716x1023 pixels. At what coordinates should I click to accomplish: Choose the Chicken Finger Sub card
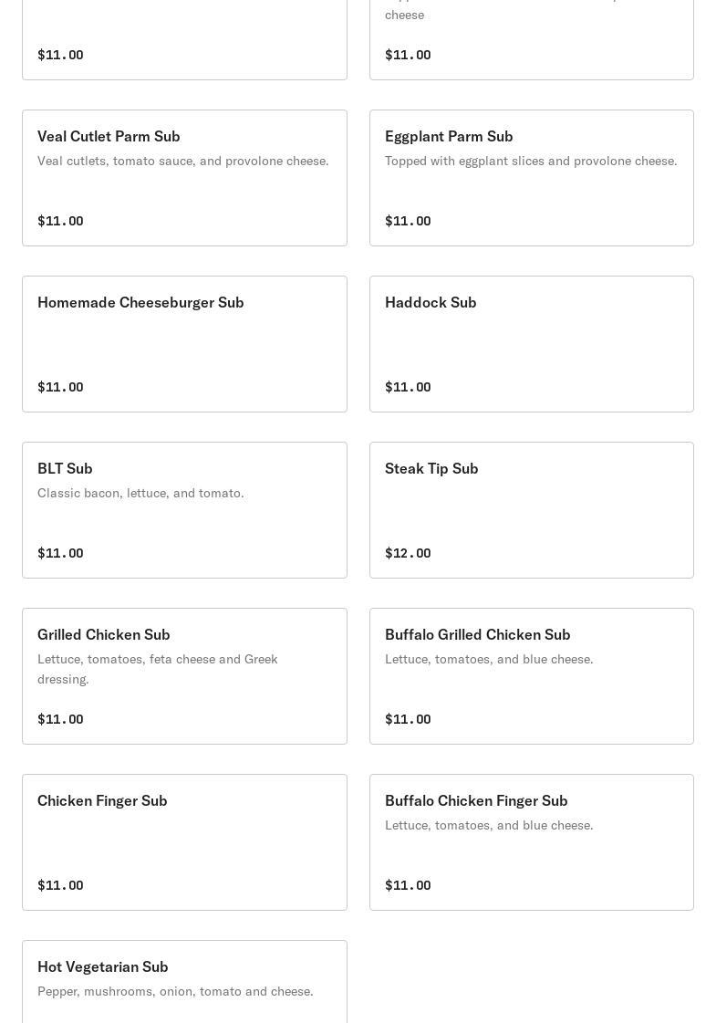click(184, 842)
